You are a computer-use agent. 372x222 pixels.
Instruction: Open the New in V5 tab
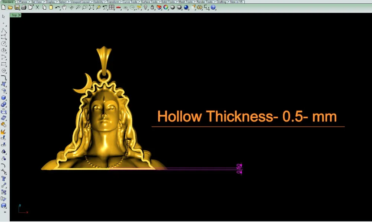(236, 1)
